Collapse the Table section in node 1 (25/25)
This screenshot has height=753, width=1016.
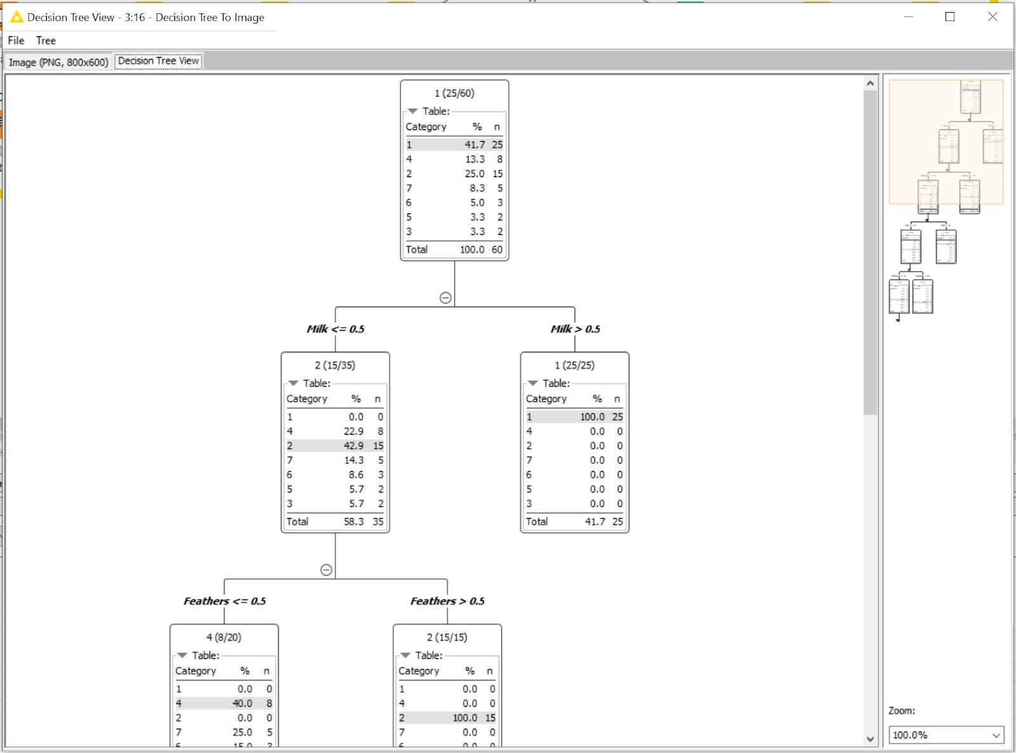coord(533,383)
